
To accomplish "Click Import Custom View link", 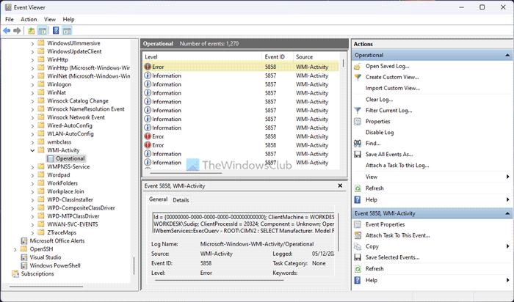I will tap(393, 88).
